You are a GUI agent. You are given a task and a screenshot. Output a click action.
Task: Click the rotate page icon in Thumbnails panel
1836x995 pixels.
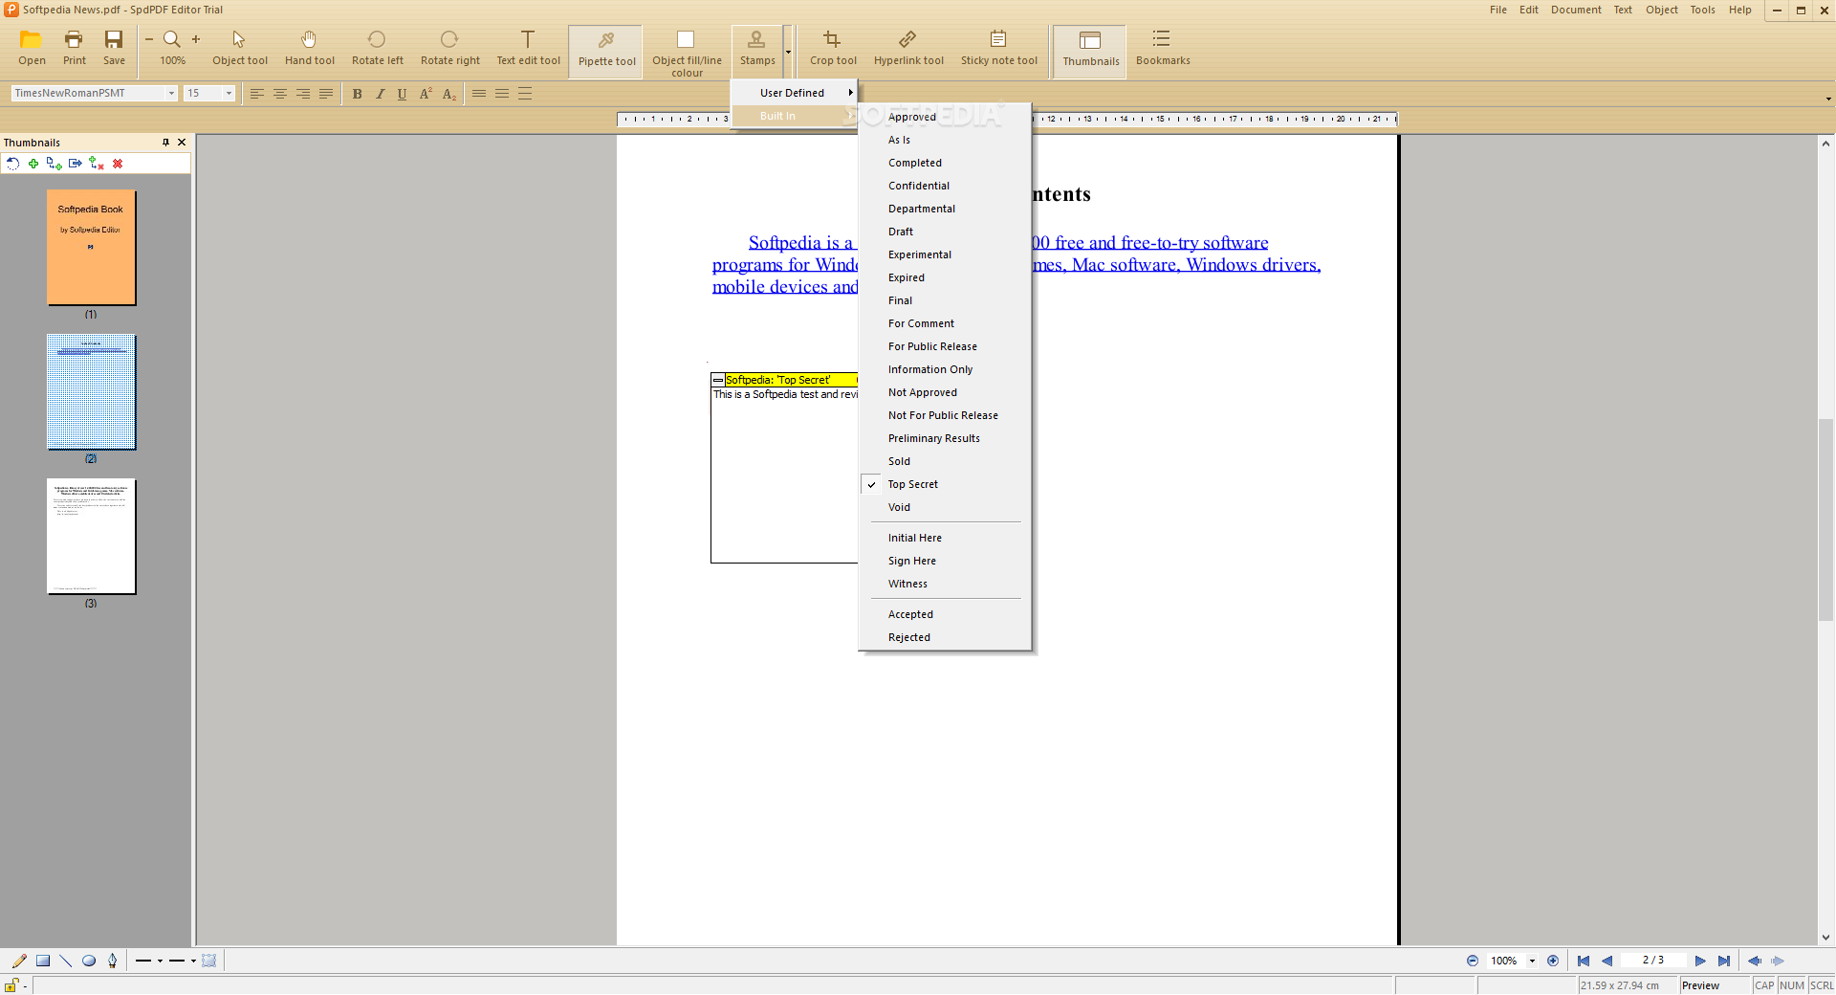(13, 164)
